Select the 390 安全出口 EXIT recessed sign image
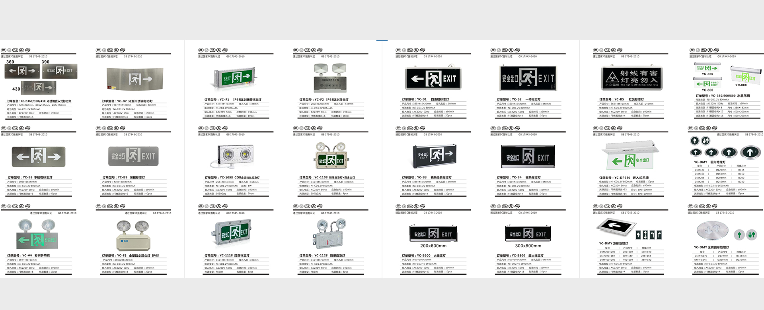The width and height of the screenshot is (764, 310). [60, 71]
